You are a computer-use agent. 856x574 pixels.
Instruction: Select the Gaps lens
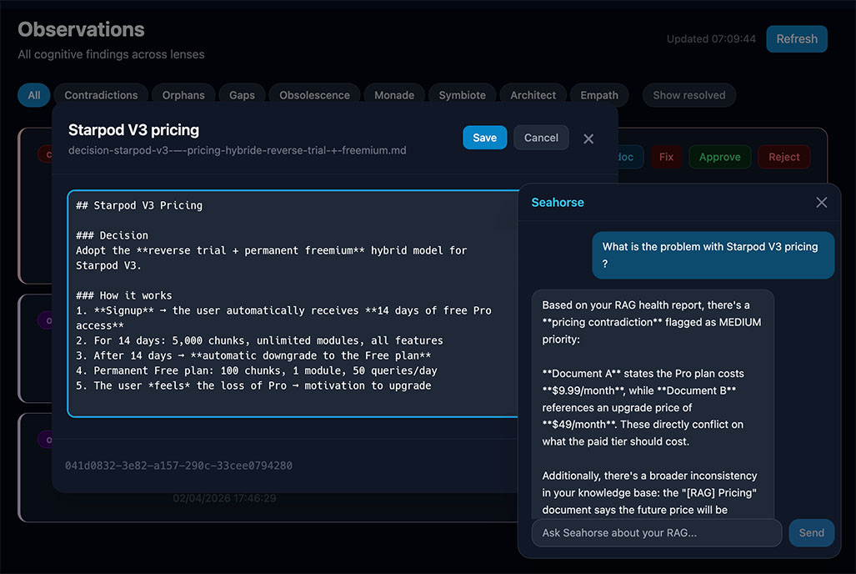pyautogui.click(x=242, y=95)
